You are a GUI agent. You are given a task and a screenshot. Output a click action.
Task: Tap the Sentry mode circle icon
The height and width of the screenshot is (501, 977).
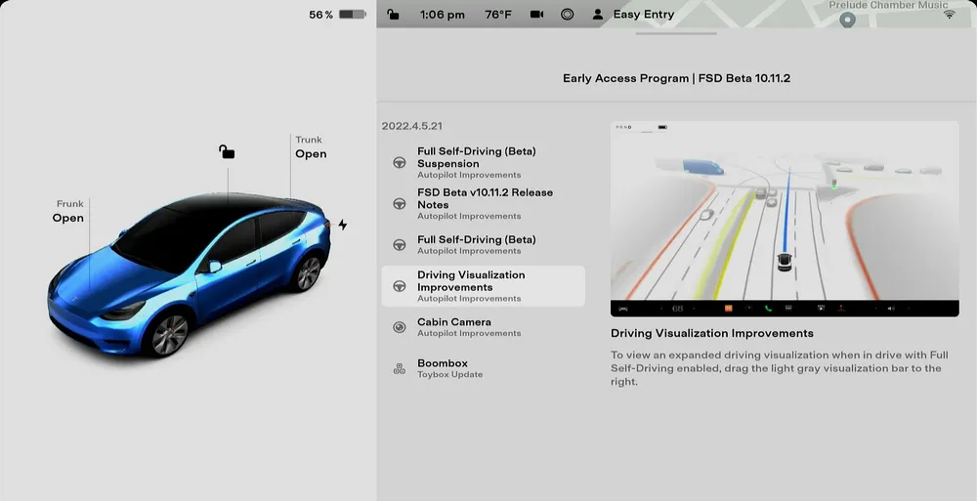click(567, 14)
